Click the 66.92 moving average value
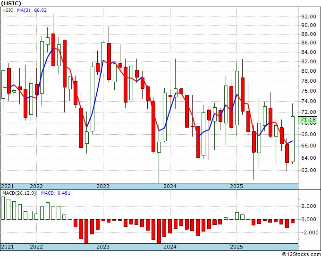 [40, 10]
